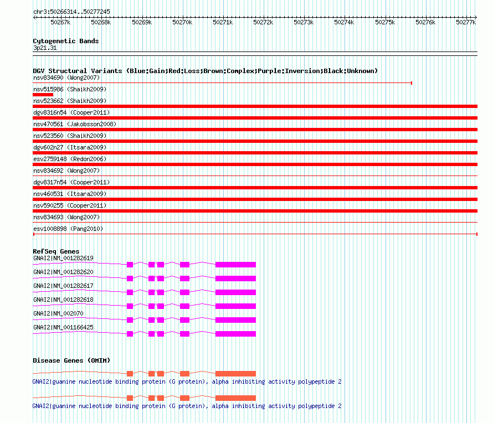Click the chr3:50266314..50277245 coordinate label
This screenshot has width=493, height=423.
71,12
